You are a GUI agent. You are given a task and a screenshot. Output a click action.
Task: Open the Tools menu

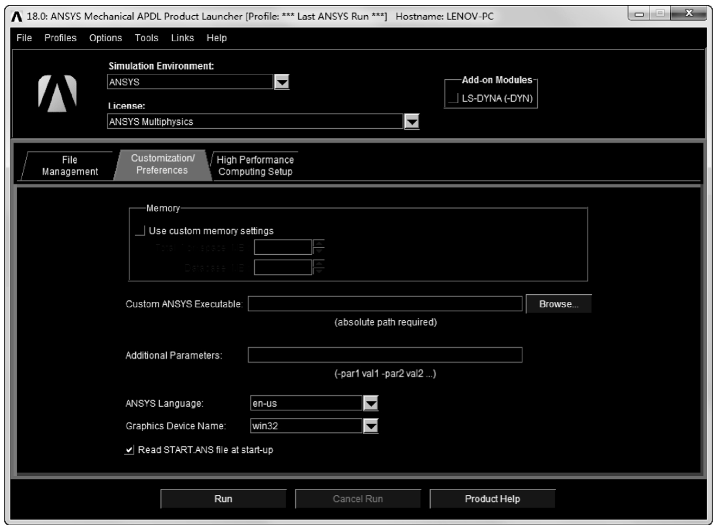click(x=147, y=38)
